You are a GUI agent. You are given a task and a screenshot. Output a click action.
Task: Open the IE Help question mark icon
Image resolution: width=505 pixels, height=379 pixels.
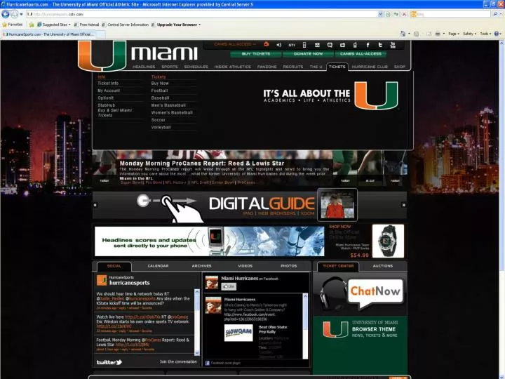497,34
